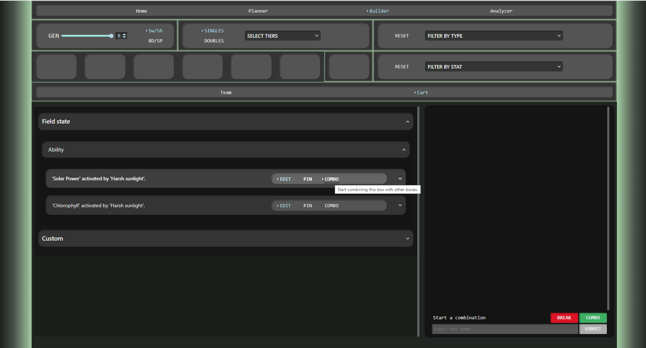646x348 pixels.
Task: Reset the type filter
Action: (402, 36)
